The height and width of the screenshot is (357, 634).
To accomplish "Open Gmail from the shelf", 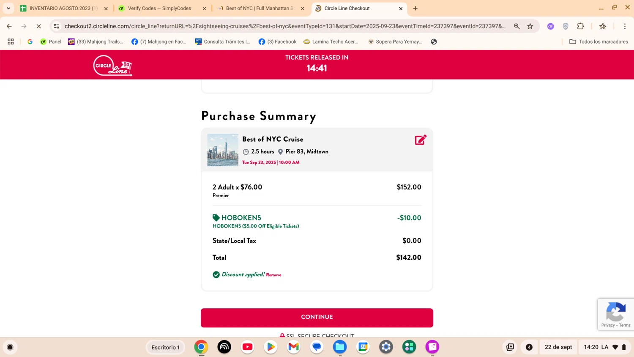I will point(293,347).
